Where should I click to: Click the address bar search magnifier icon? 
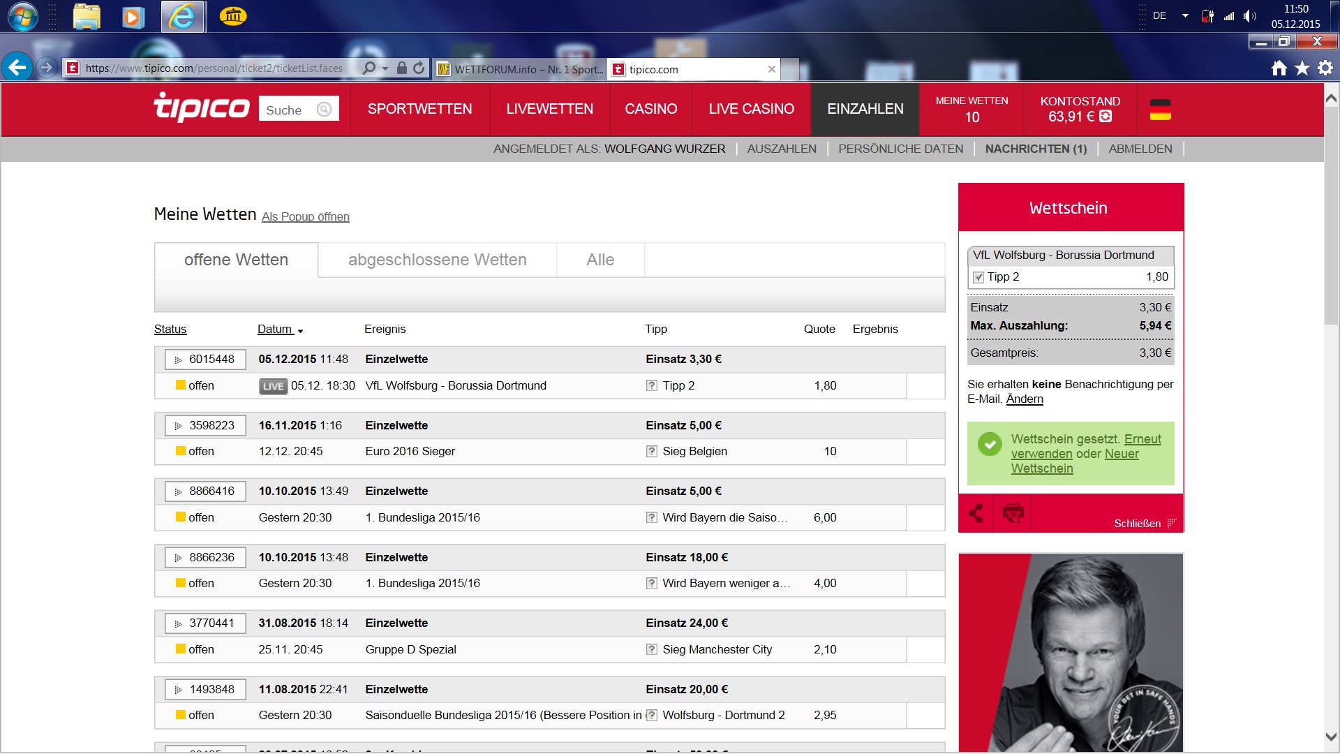click(x=368, y=68)
